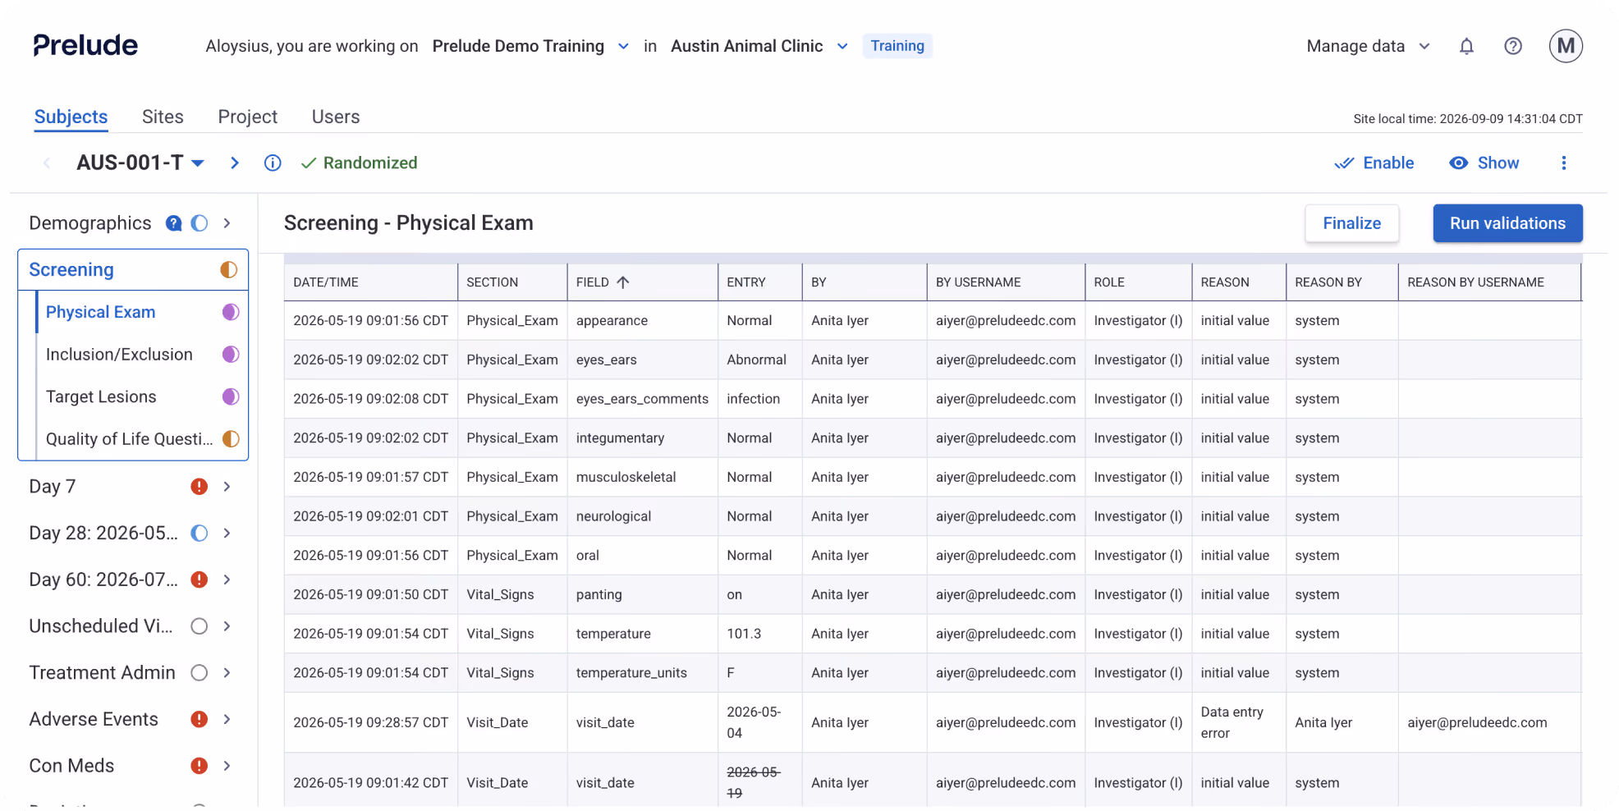Viewport: 1619px width, 811px height.
Task: Click the Demographics query question icon
Action: click(x=173, y=223)
